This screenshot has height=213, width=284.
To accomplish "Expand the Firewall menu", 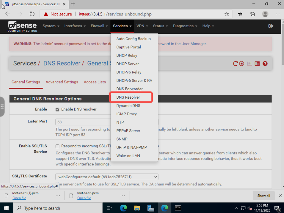I will click(x=99, y=26).
